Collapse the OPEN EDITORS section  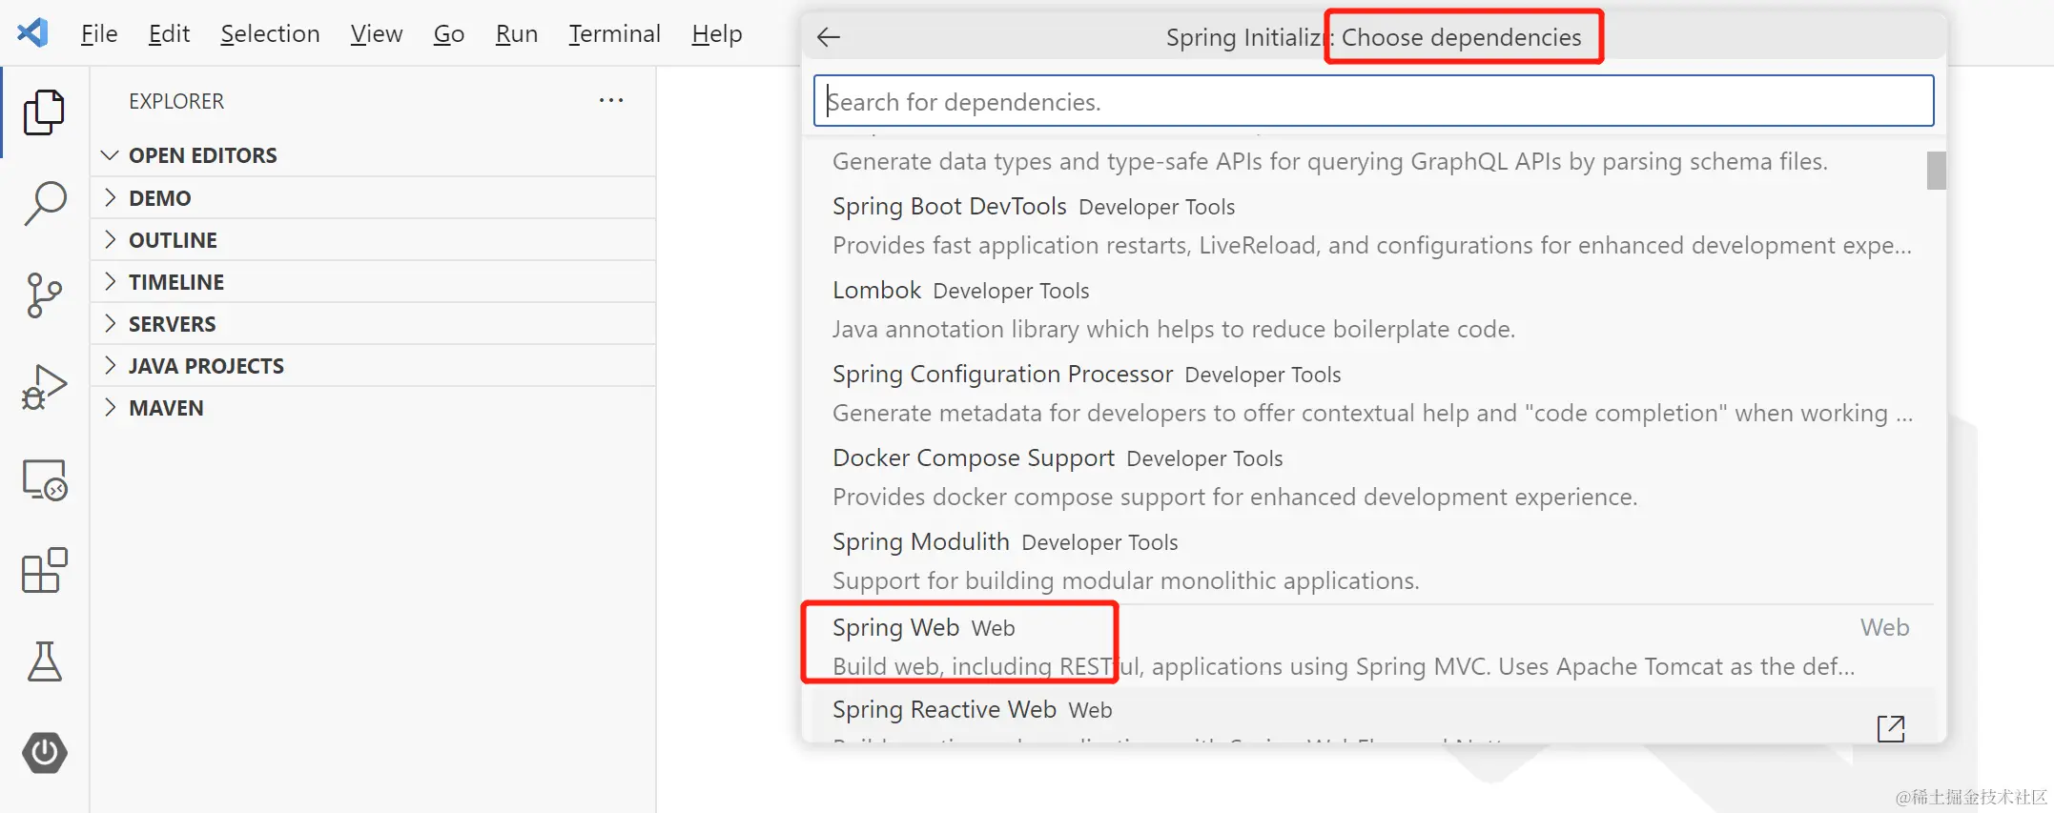click(373, 155)
